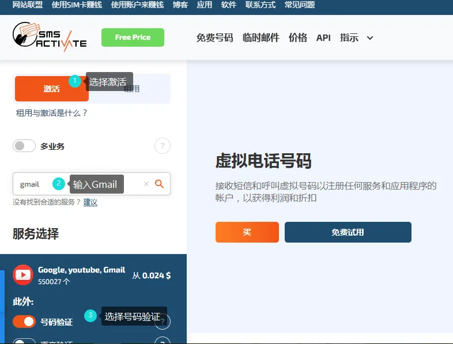Open 网站联盟 top link

click(x=28, y=5)
